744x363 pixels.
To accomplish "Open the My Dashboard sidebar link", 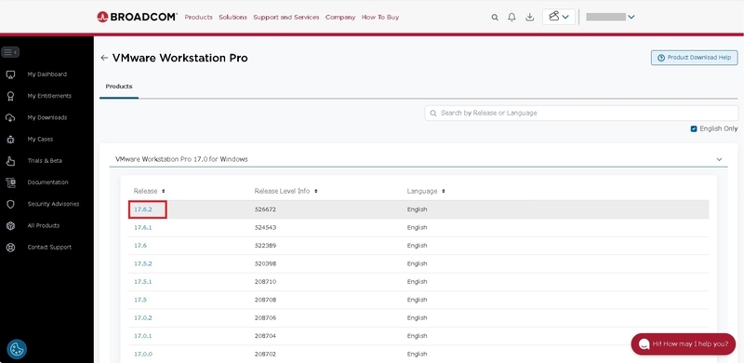I will coord(47,74).
